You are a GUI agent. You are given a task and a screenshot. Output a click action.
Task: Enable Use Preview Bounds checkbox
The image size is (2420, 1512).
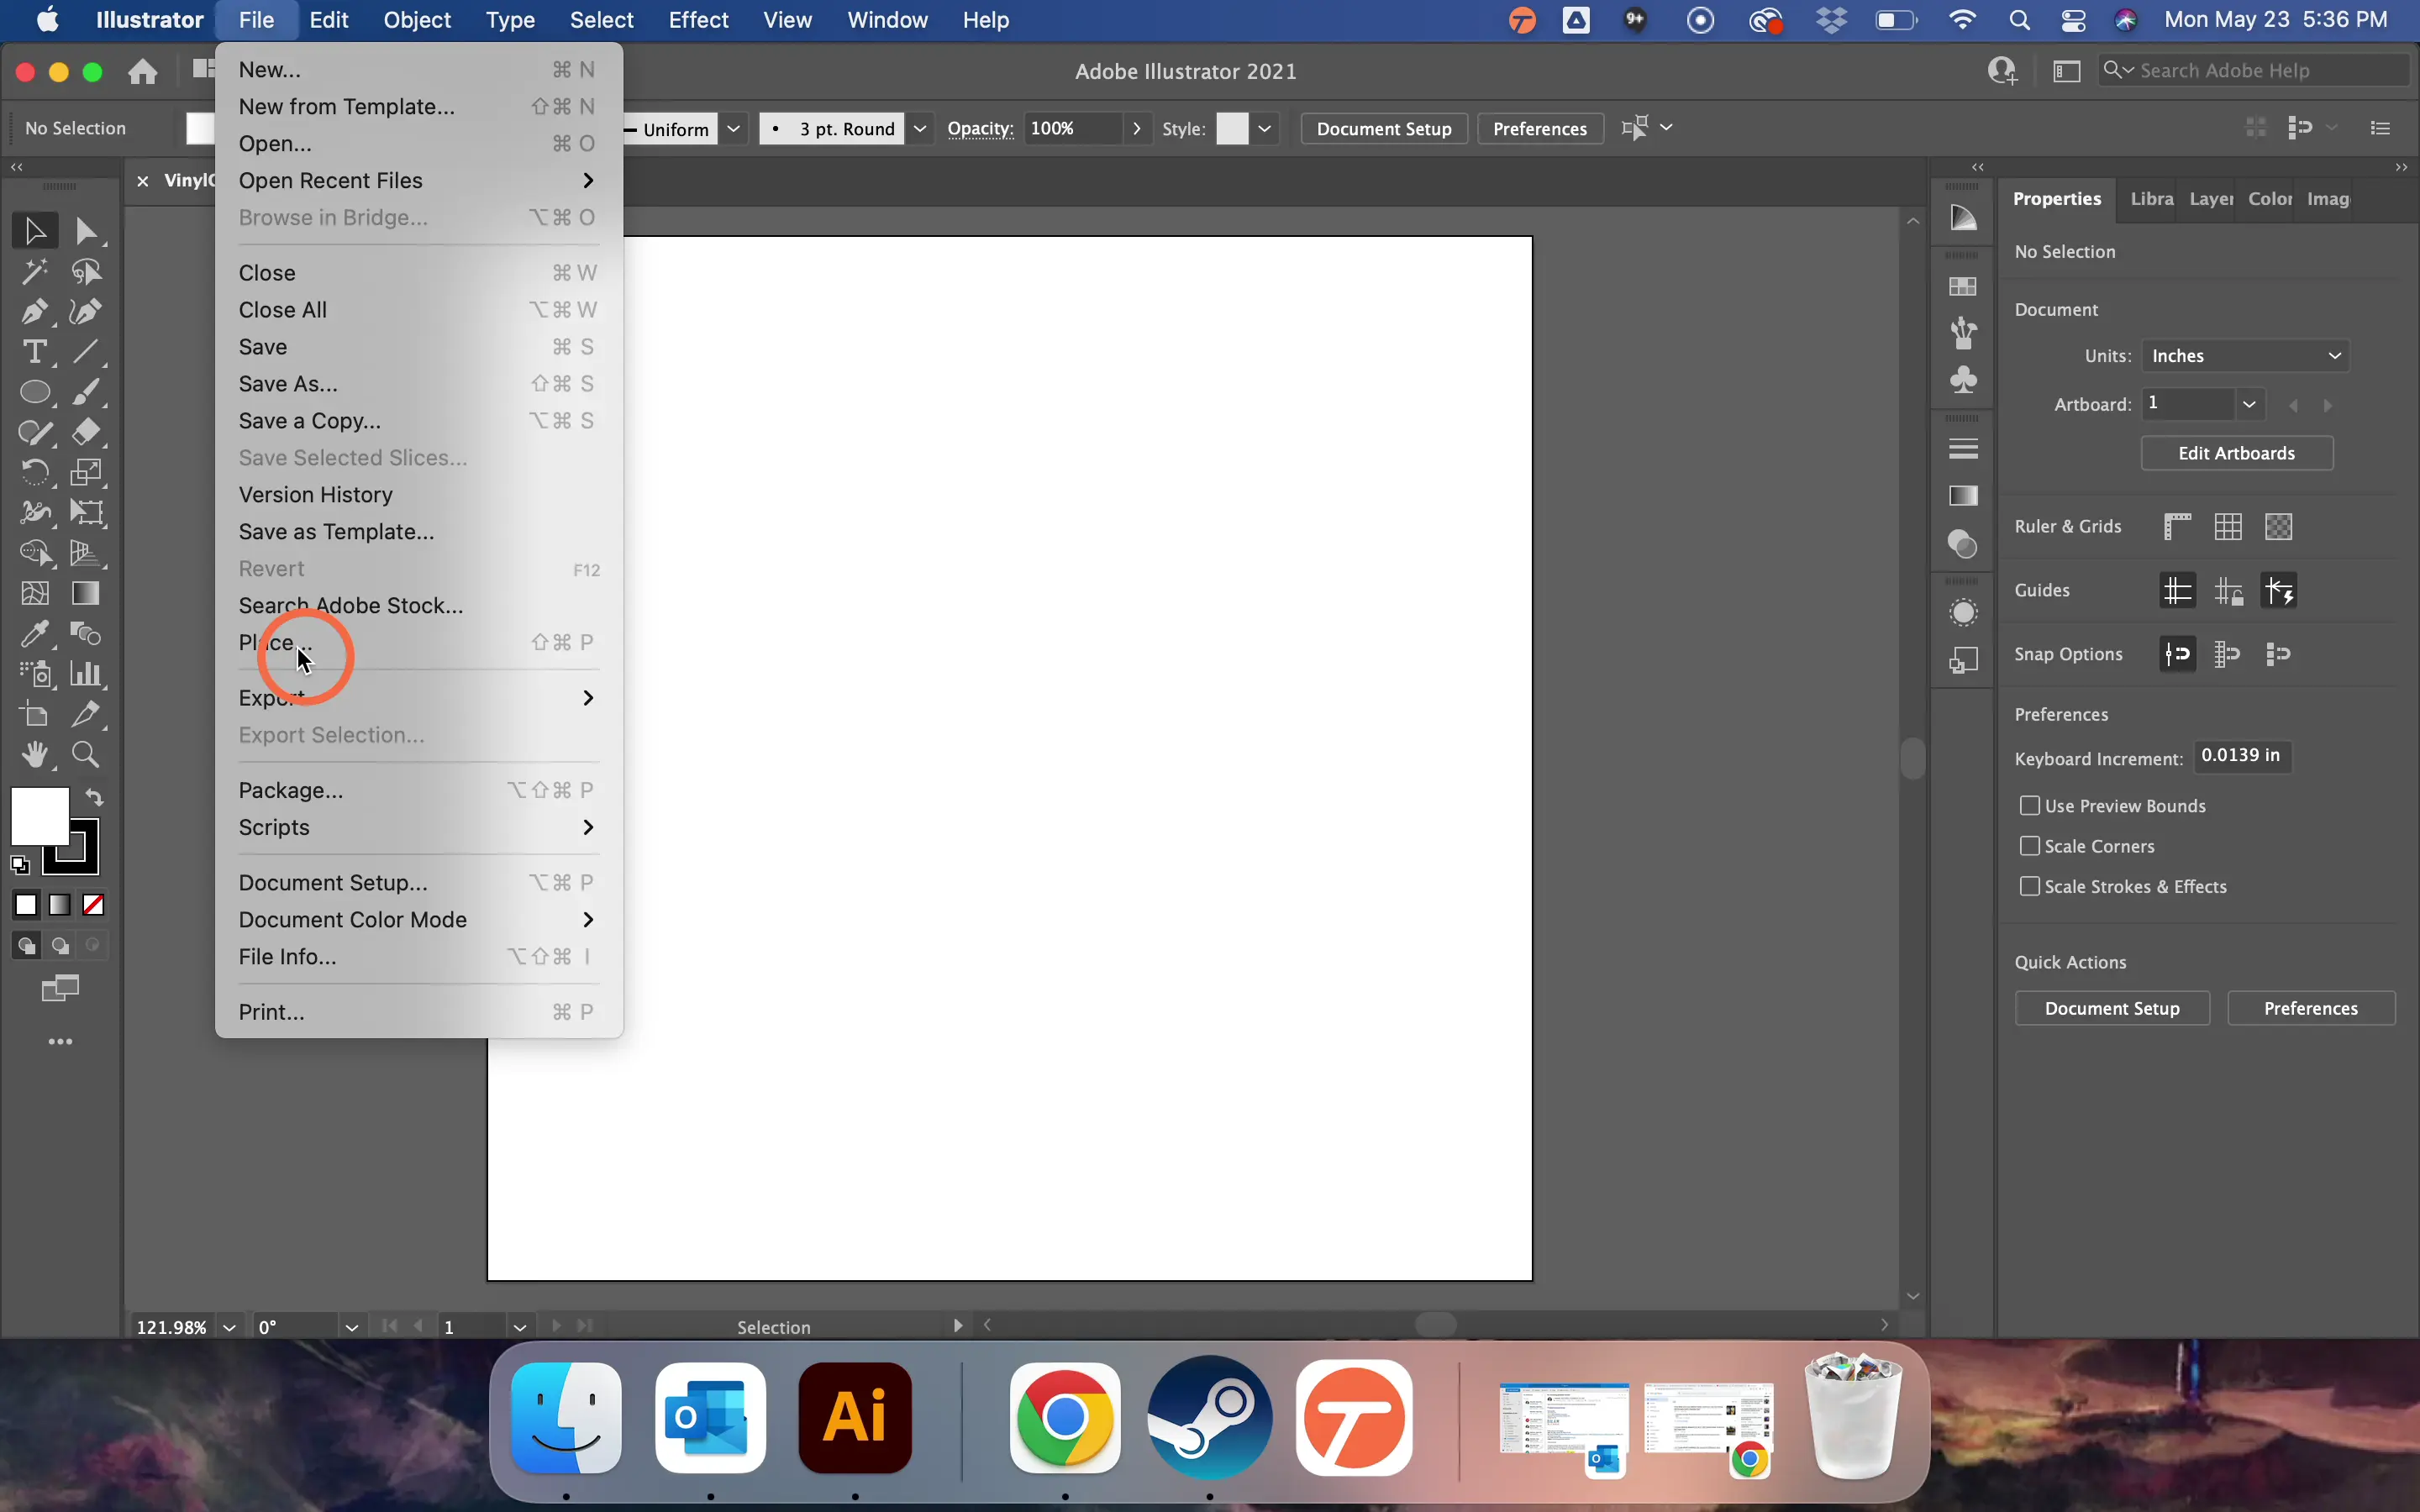pos(2030,806)
